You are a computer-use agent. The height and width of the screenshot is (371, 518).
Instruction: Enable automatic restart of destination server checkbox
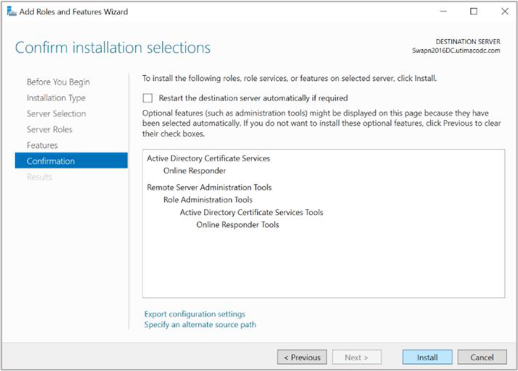148,98
